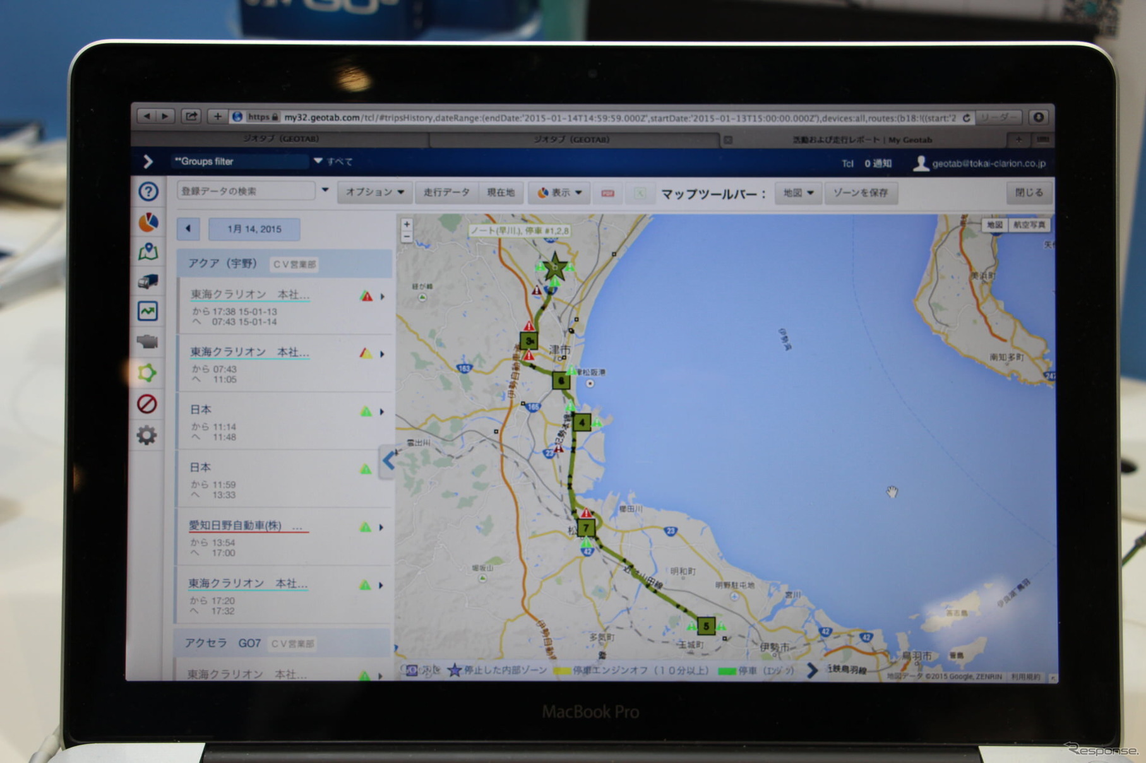Image resolution: width=1146 pixels, height=763 pixels.
Task: Click the 閉じる button
Action: (1029, 192)
